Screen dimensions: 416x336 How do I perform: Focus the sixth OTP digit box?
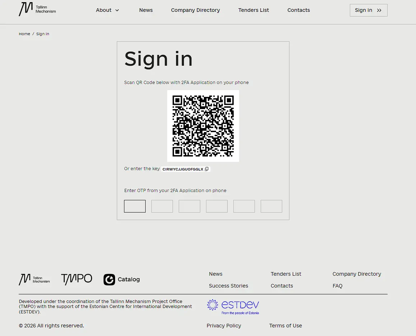click(x=271, y=206)
